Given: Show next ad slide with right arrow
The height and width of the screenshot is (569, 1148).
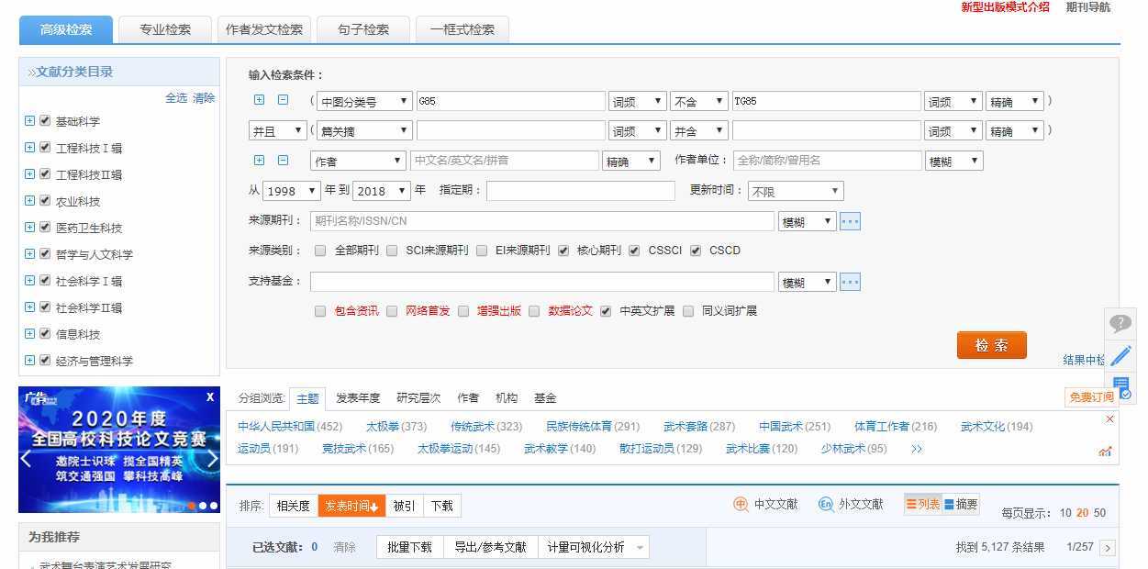Looking at the screenshot, I should pyautogui.click(x=212, y=458).
